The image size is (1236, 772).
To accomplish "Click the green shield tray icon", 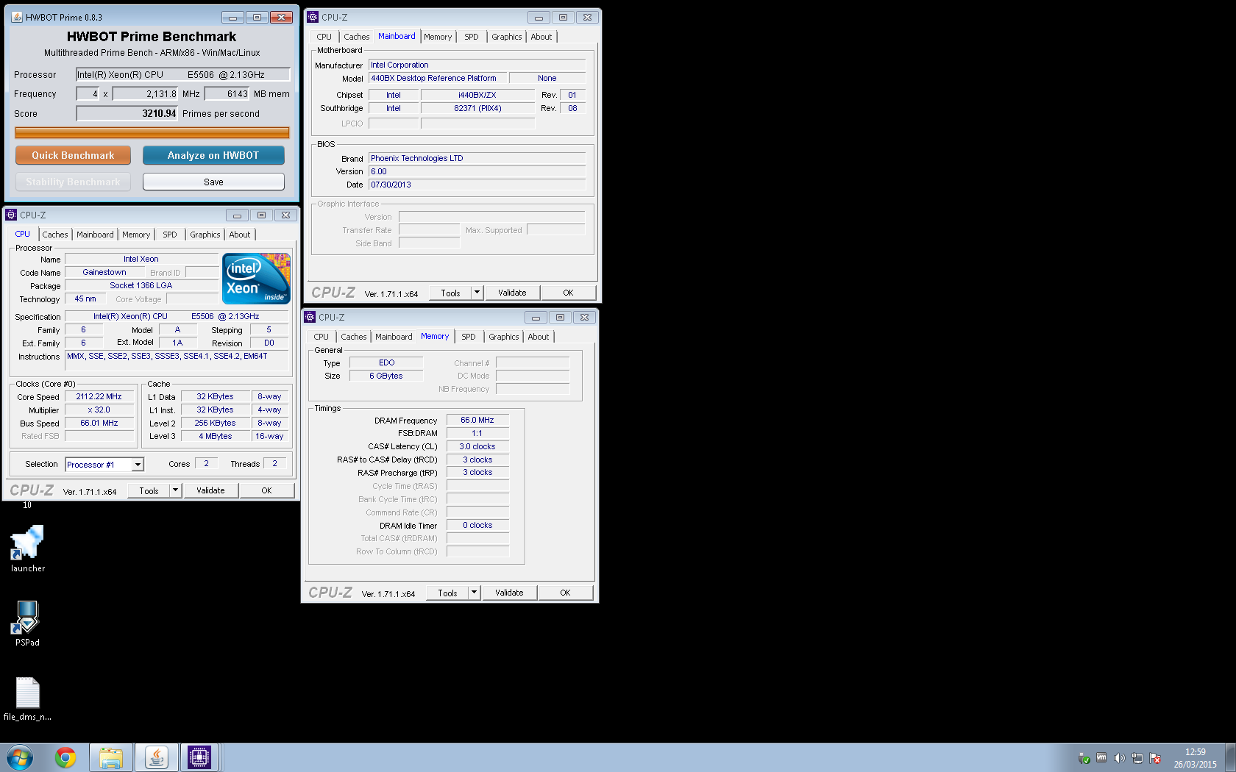I will (x=1084, y=758).
